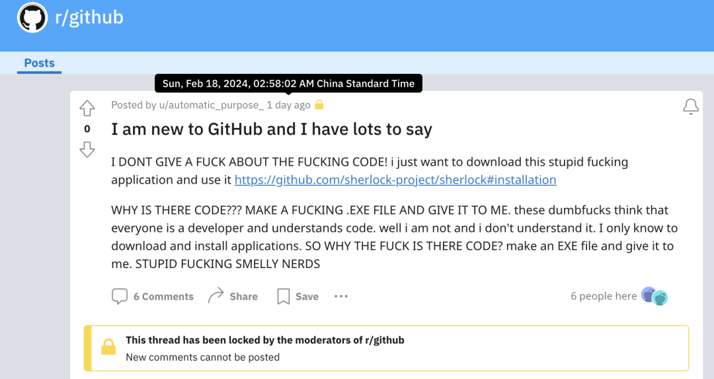
Task: Click the Save label
Action: coord(307,296)
